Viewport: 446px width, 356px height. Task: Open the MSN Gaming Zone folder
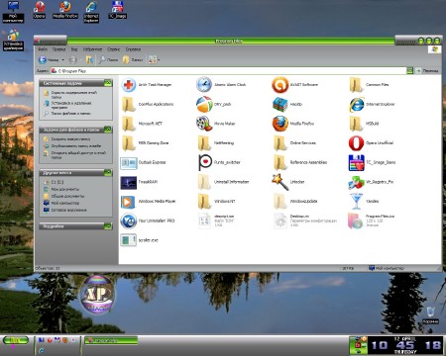[x=128, y=143]
